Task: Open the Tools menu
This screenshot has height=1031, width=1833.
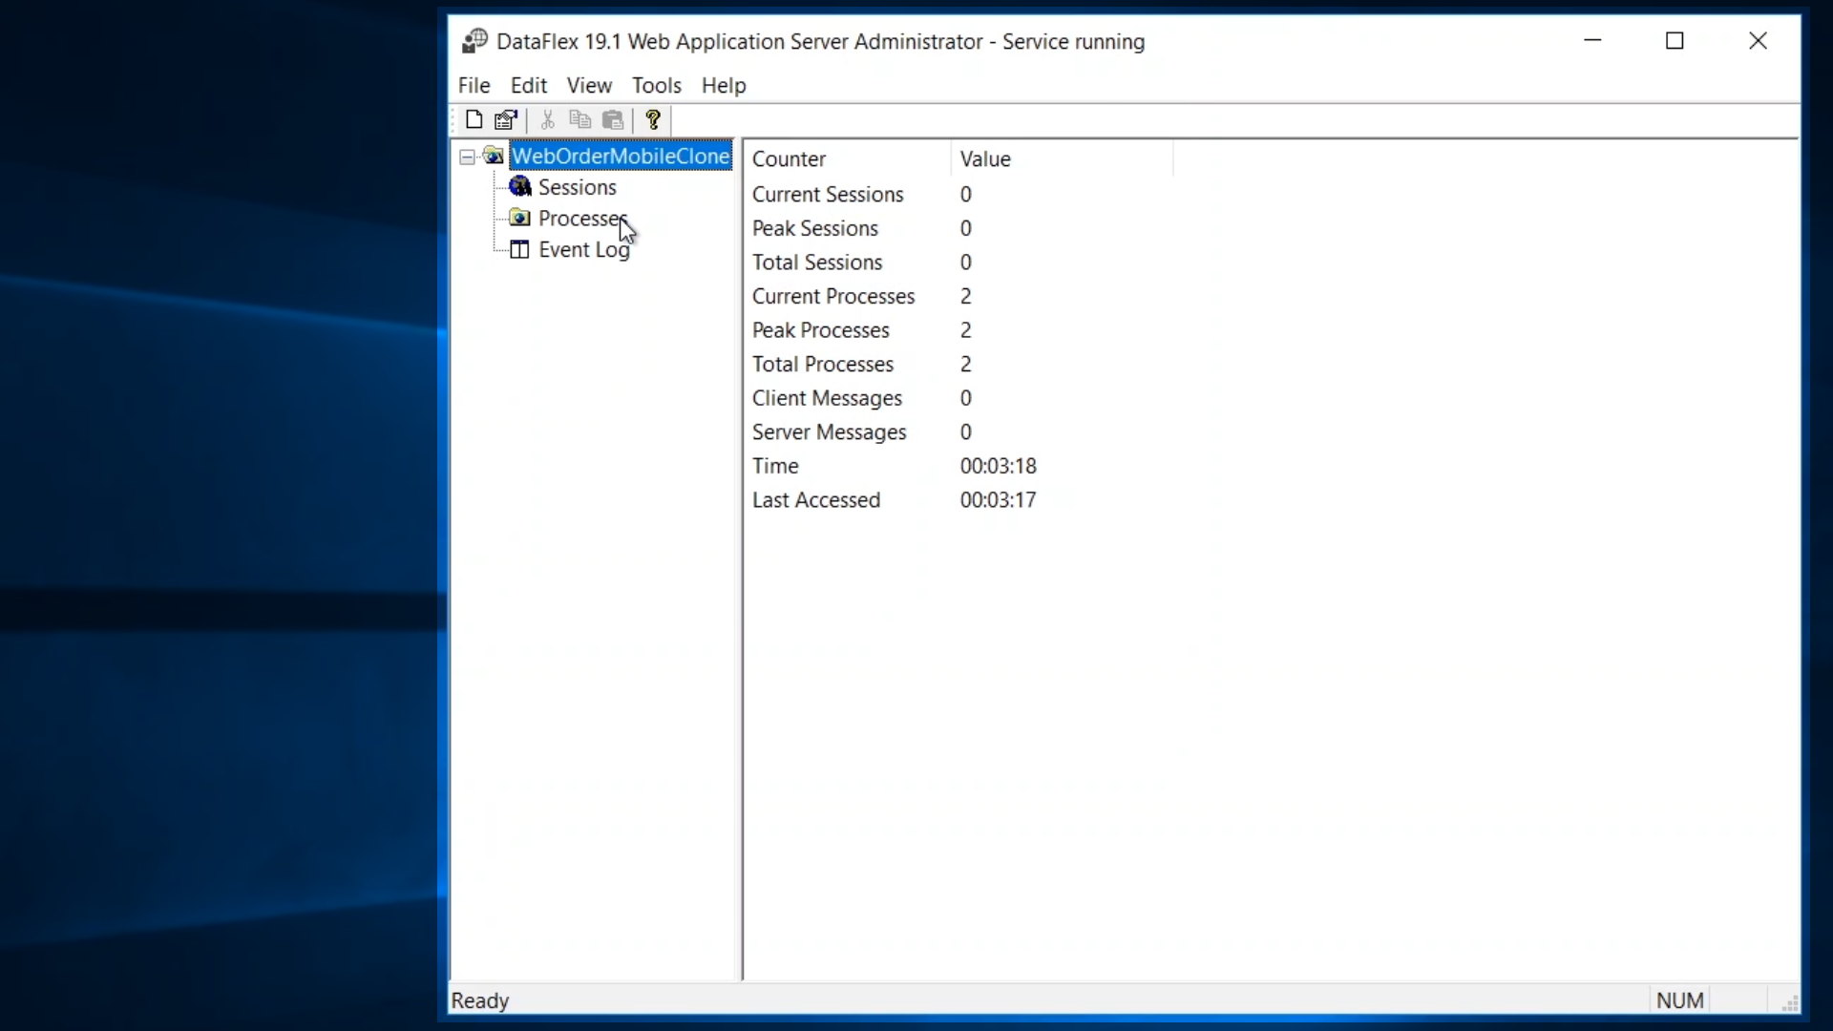Action: pos(657,85)
